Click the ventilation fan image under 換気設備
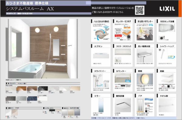Screen dimensions: 182x120 click(123, 105)
